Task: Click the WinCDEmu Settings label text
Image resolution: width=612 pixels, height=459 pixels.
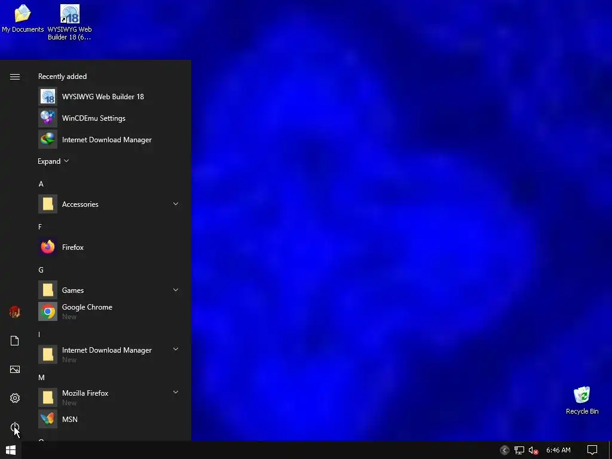Action: (x=94, y=118)
